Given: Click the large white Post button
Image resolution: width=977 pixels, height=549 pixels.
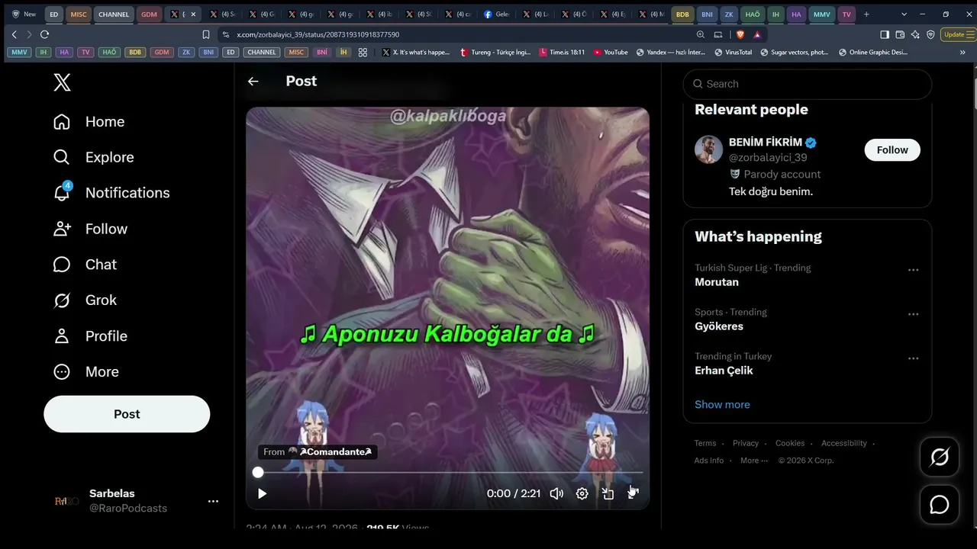Looking at the screenshot, I should point(127,414).
